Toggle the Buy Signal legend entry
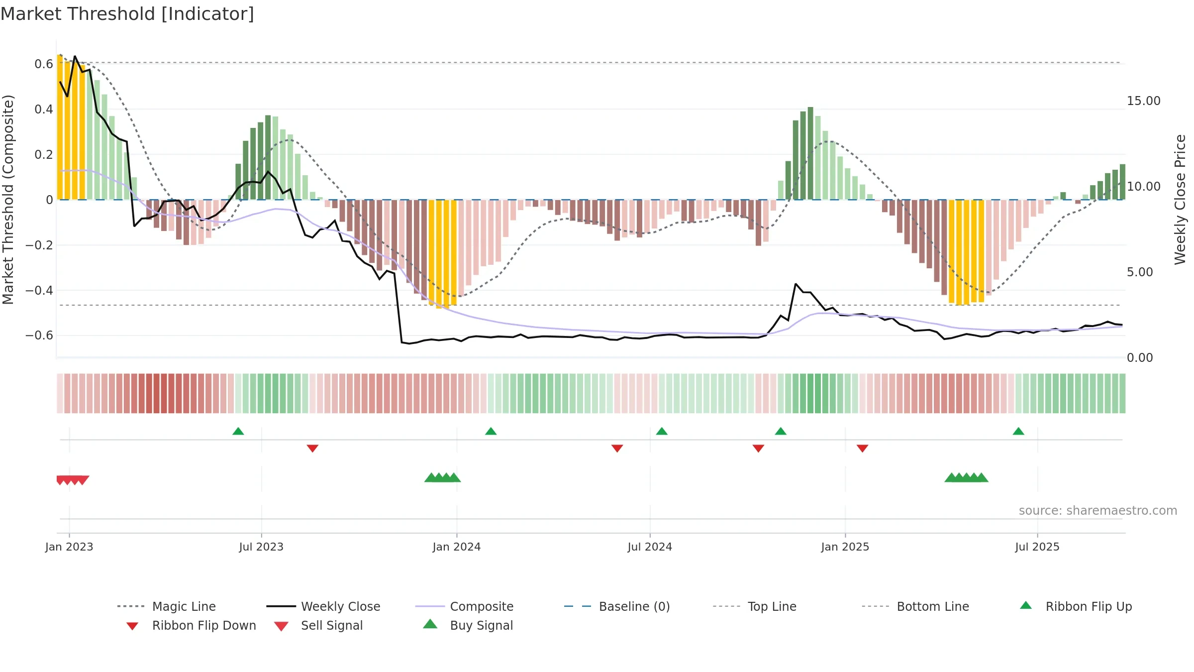Viewport: 1194px width, 672px height. (468, 625)
